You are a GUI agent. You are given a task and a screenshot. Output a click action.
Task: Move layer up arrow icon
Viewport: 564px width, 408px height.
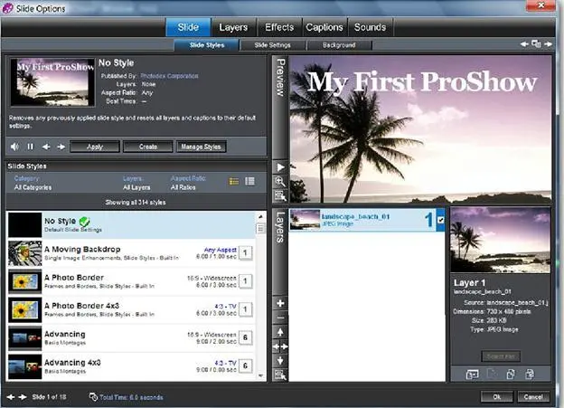tap(280, 332)
